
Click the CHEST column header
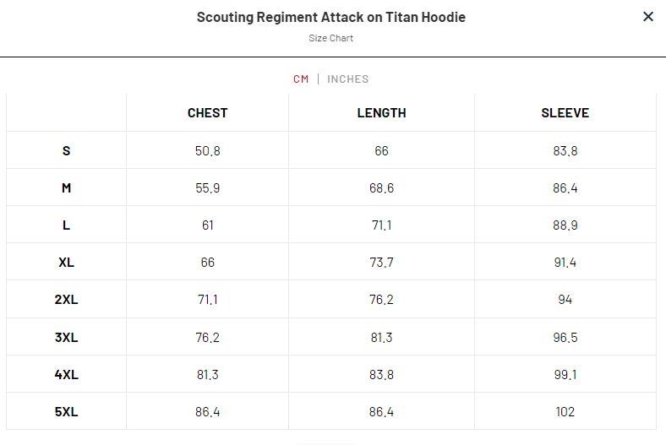[x=207, y=113]
